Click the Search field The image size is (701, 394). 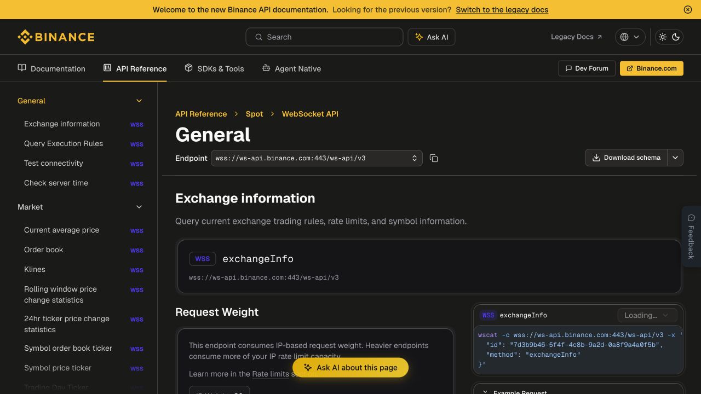(x=324, y=37)
